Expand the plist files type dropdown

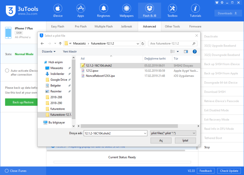coord(194,133)
